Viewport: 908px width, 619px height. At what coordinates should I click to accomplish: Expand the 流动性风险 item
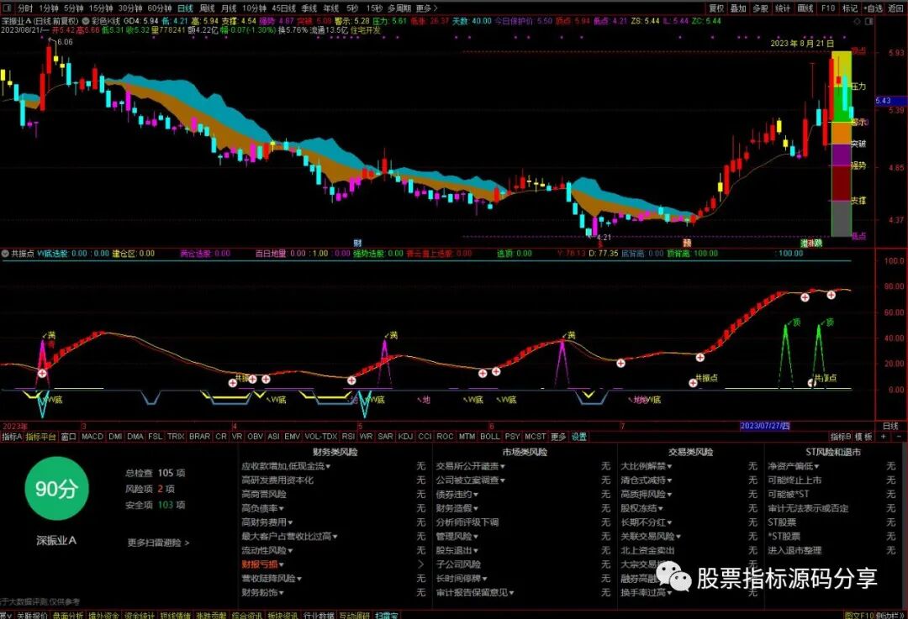click(267, 551)
